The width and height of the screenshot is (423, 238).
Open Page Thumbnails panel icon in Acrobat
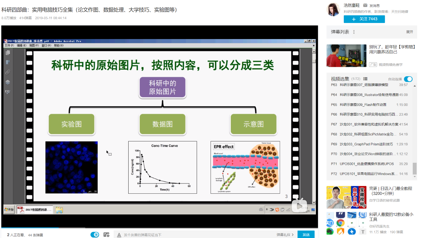(x=8, y=53)
